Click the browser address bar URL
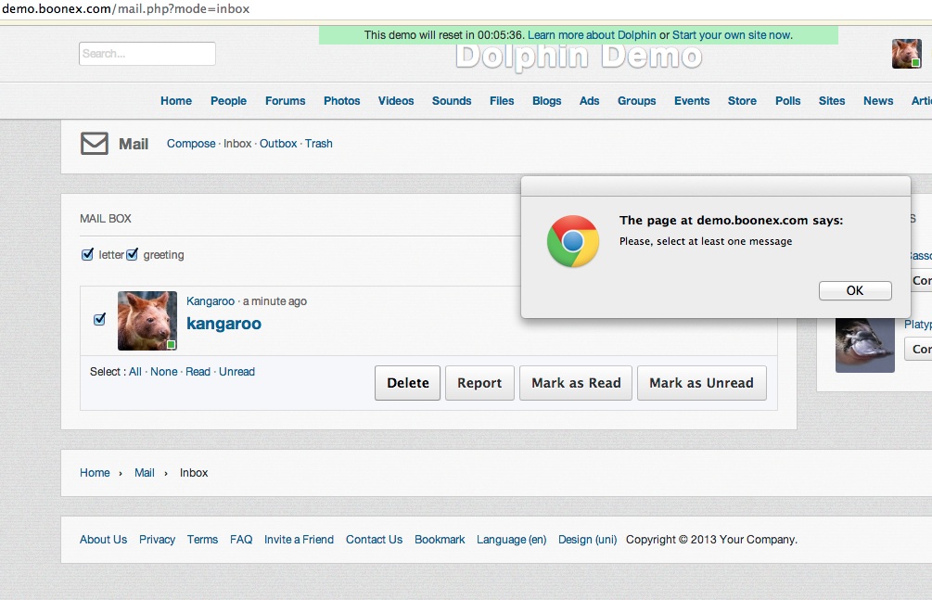The image size is (932, 600). [x=125, y=9]
